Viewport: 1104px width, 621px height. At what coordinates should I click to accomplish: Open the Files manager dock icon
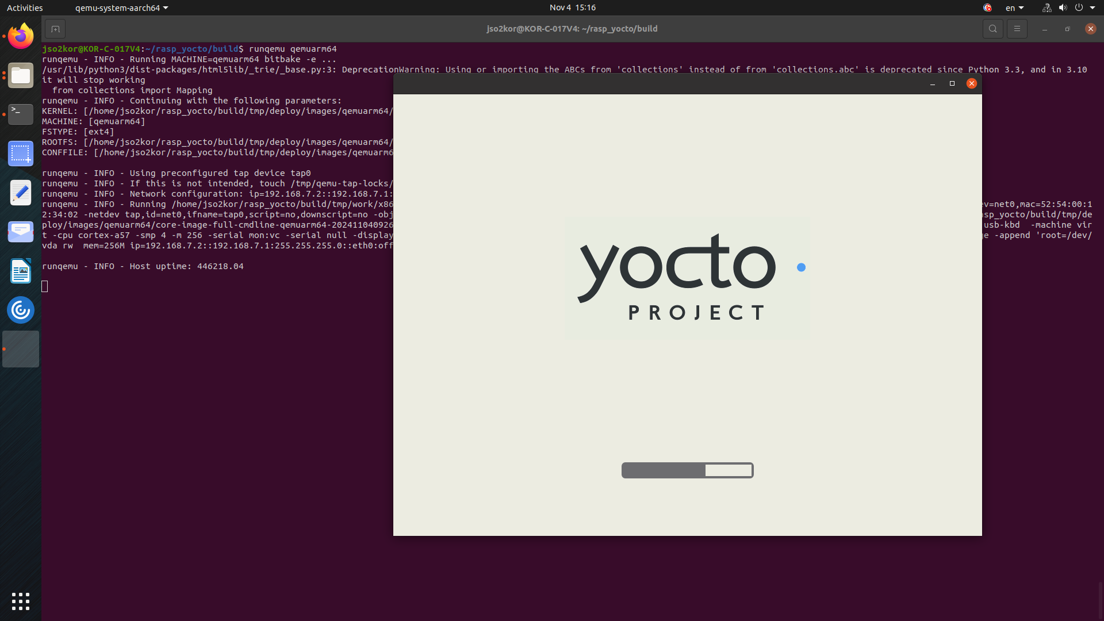click(21, 75)
